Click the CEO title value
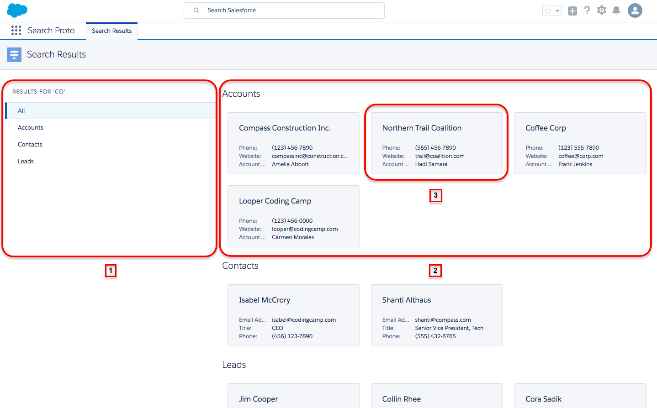This screenshot has width=657, height=408. [277, 328]
